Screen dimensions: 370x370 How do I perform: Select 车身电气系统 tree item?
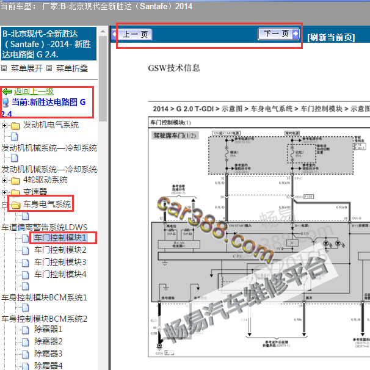tap(47, 204)
